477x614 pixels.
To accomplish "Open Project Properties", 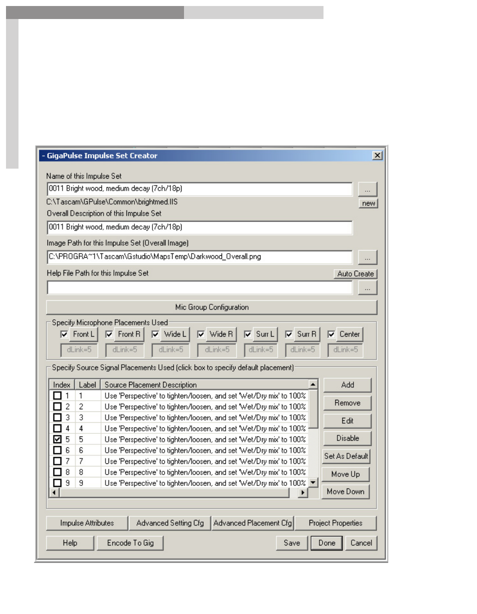I will click(x=335, y=523).
